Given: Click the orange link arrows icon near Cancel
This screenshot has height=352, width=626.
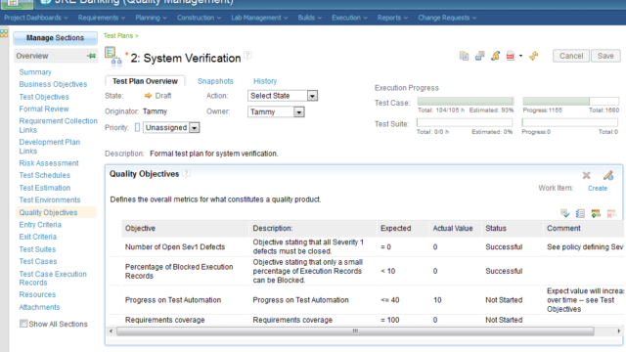Looking at the screenshot, I should coord(534,56).
